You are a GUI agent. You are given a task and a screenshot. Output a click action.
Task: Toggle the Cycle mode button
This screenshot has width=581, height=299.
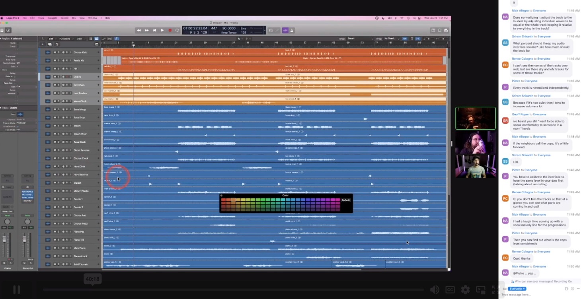(x=177, y=30)
